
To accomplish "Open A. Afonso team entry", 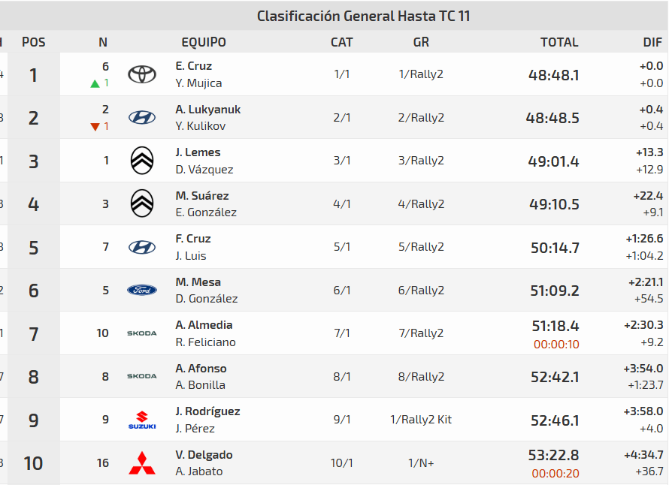I will click(201, 369).
